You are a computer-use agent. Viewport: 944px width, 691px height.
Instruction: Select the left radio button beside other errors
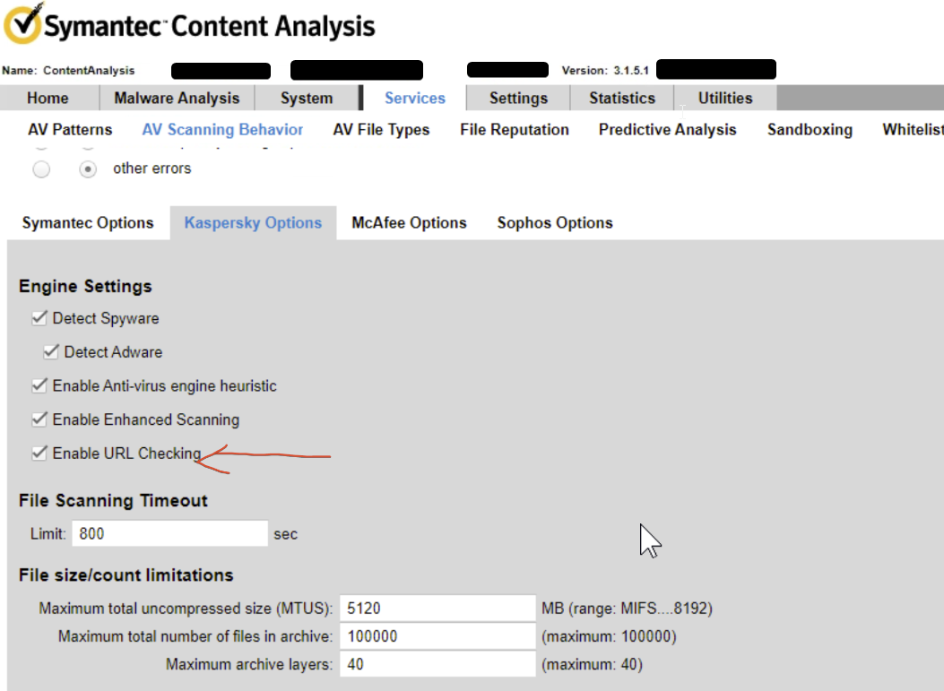point(41,168)
